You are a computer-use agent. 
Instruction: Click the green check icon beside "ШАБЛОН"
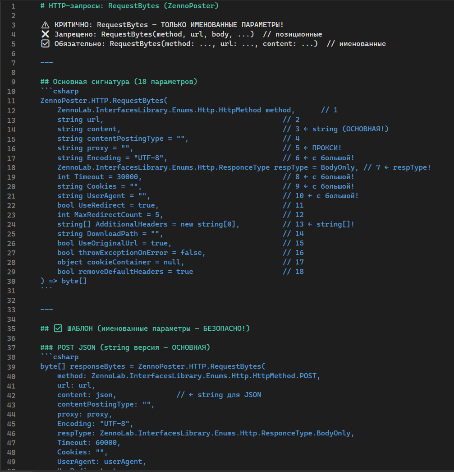pyautogui.click(x=58, y=328)
